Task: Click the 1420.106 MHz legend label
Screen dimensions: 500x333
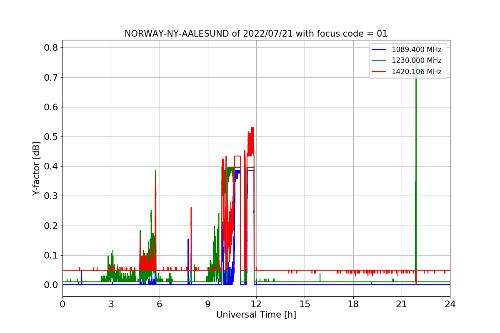Action: coord(416,72)
